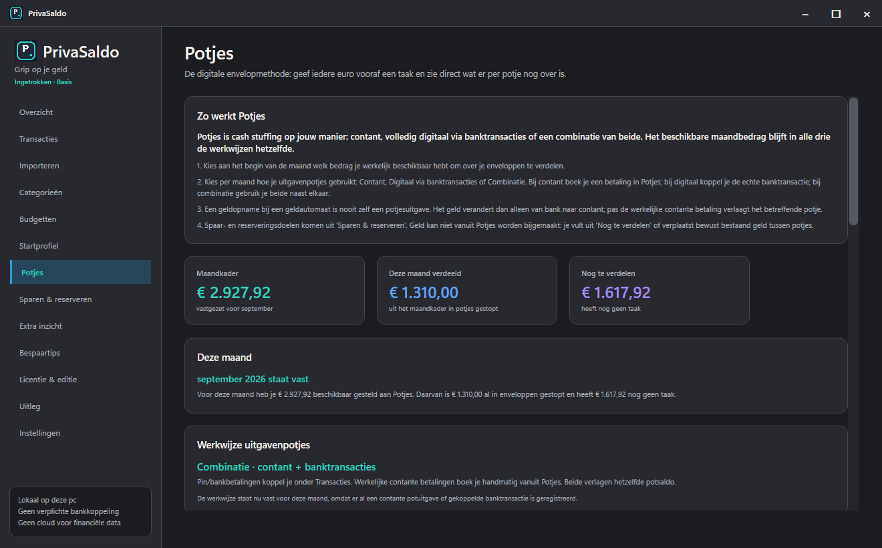Maximize the PrivaSaldo window

point(836,13)
